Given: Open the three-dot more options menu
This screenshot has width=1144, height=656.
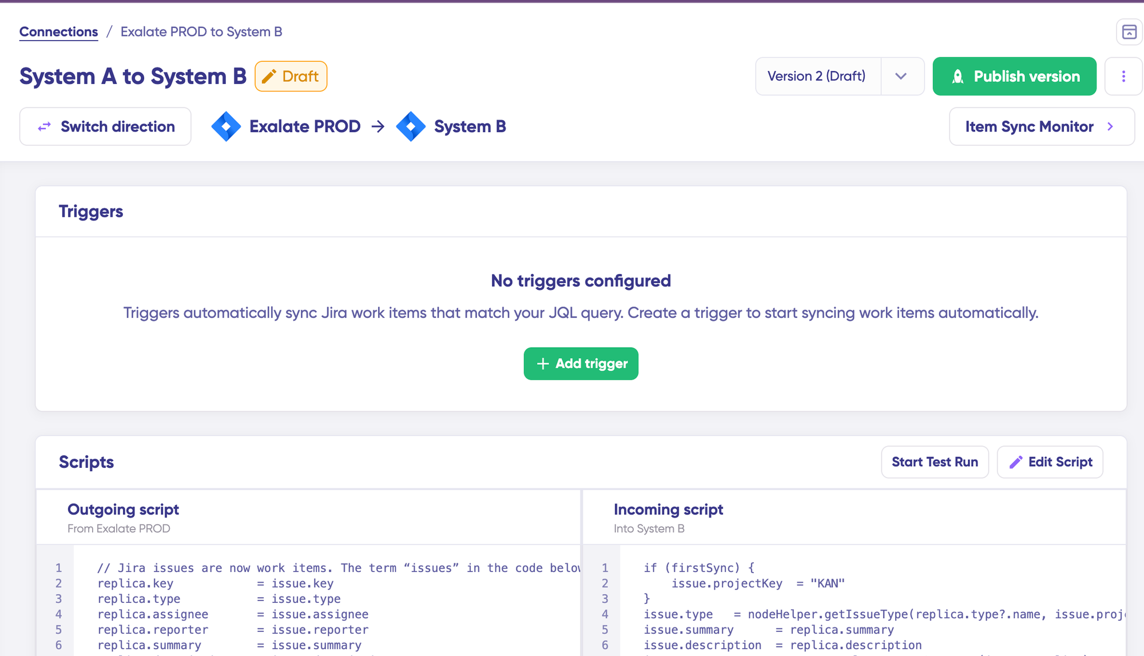Looking at the screenshot, I should pos(1123,76).
